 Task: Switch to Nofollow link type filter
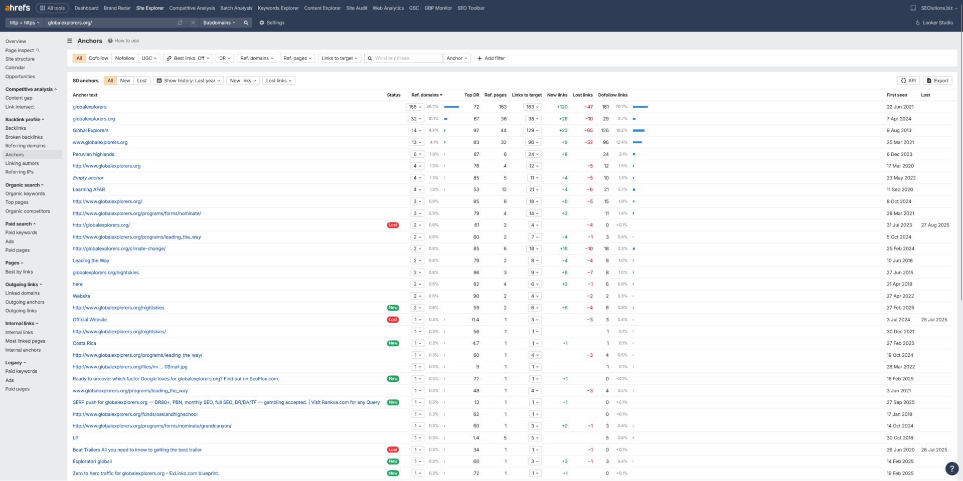click(125, 58)
